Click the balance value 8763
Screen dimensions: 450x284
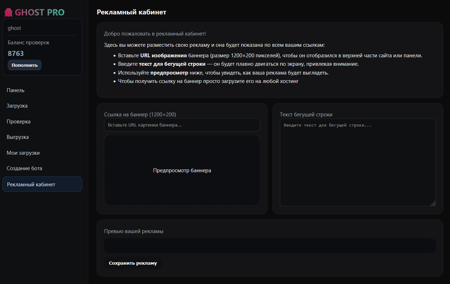coord(16,53)
